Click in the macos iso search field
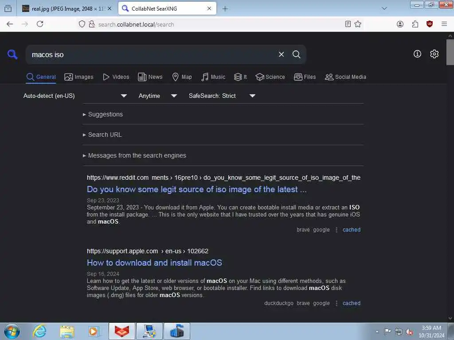Viewport: 454px width, 340px height. pos(151,54)
